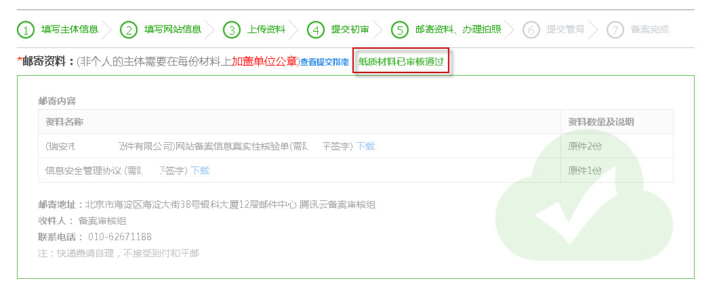Go to 上传资料 step

(x=266, y=30)
